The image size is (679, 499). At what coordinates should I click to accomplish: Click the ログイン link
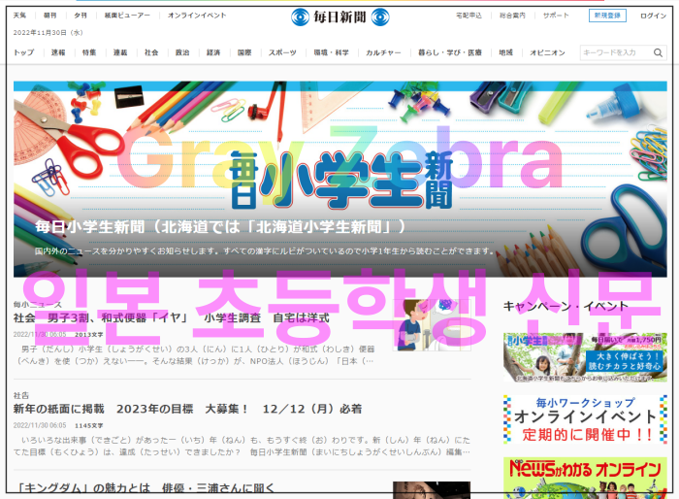[x=653, y=16]
